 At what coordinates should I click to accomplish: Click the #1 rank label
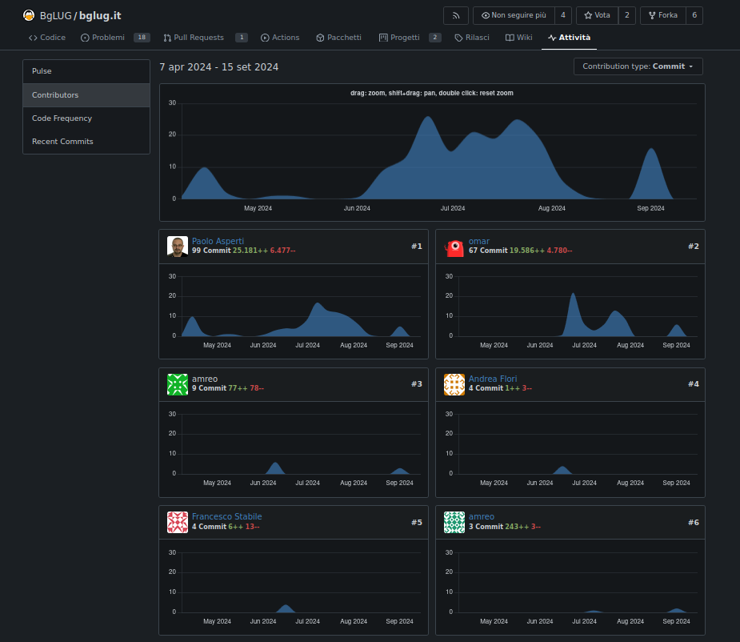coord(417,247)
